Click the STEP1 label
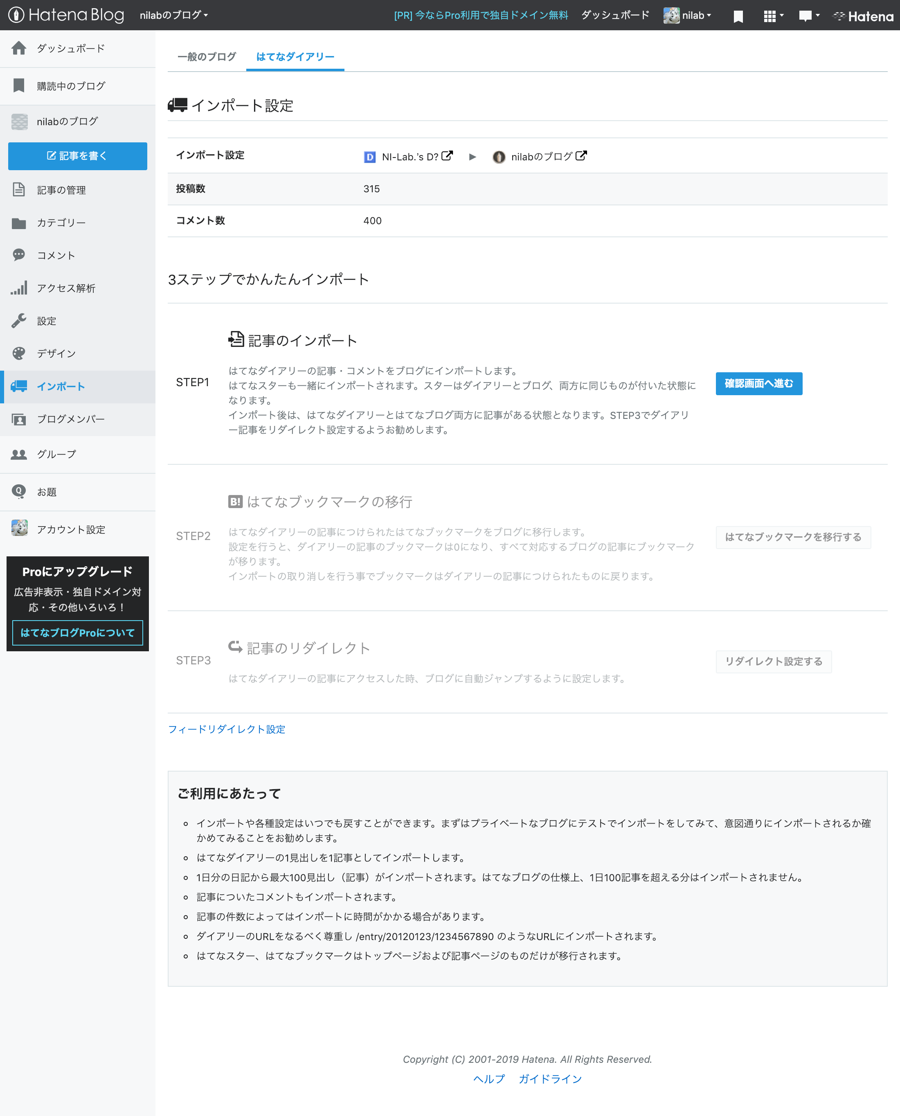The width and height of the screenshot is (900, 1116). tap(192, 382)
